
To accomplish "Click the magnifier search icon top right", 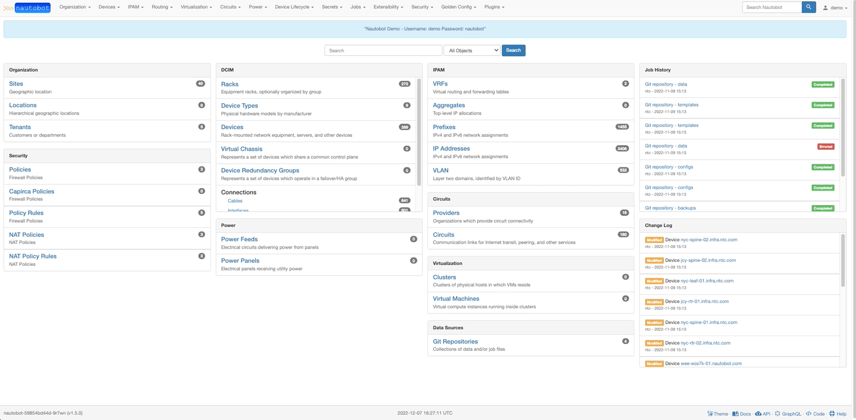I will pyautogui.click(x=808, y=7).
